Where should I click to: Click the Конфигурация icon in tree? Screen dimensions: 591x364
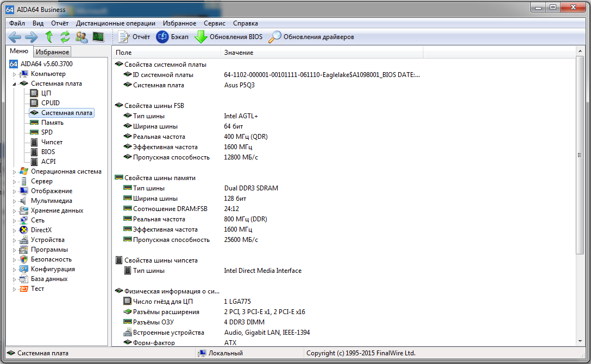point(24,269)
